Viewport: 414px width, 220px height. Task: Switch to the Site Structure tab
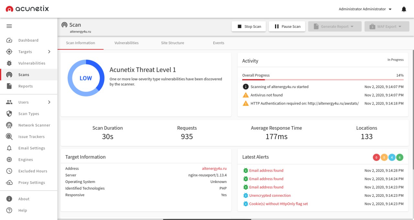172,43
